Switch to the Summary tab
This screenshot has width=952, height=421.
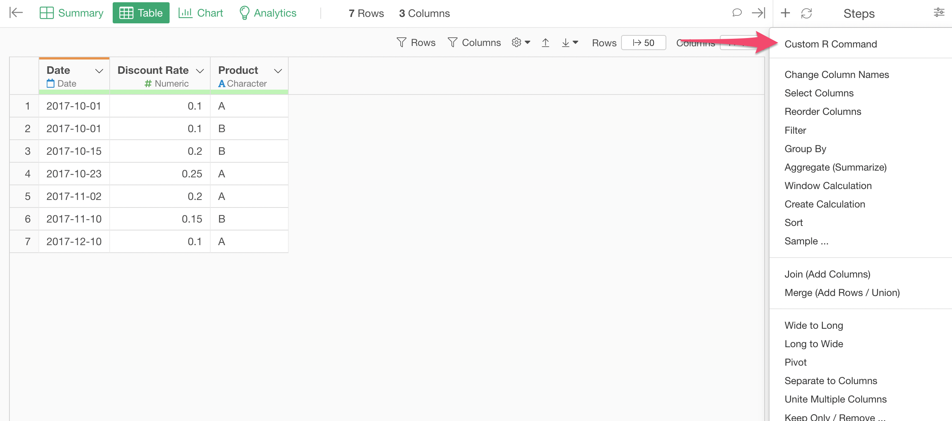pyautogui.click(x=71, y=12)
